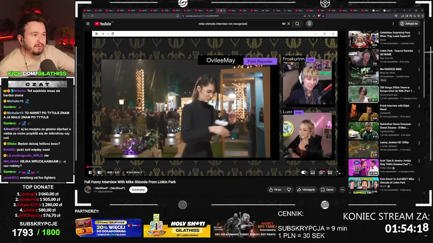
Task: Switch to theater mode in the player
Action: (330, 172)
